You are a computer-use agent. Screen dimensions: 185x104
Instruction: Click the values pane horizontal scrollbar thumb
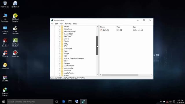pos(120,75)
